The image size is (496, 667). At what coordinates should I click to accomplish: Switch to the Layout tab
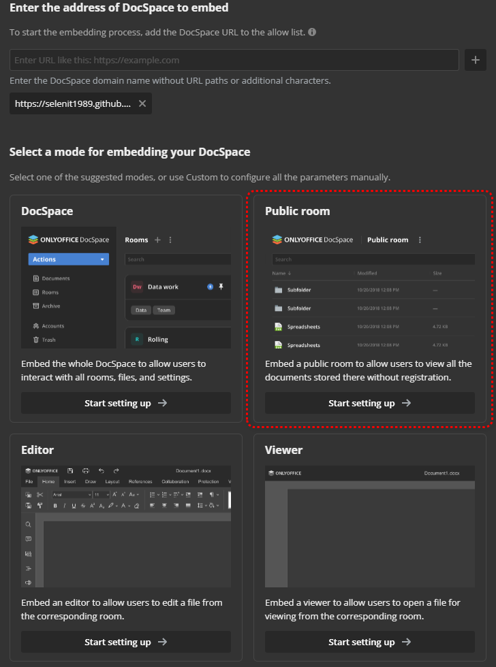tap(112, 482)
